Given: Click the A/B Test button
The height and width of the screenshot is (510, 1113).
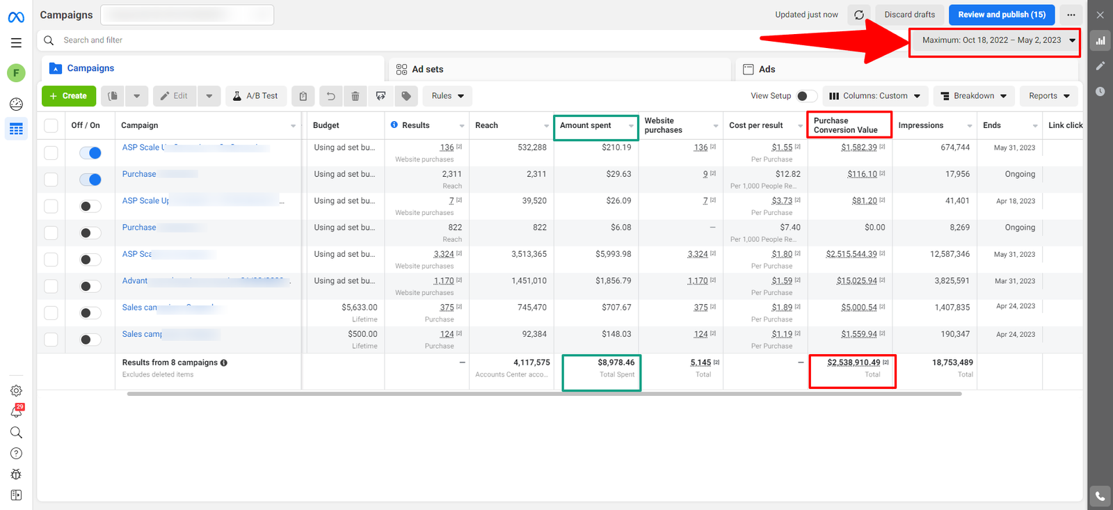Looking at the screenshot, I should click(255, 96).
